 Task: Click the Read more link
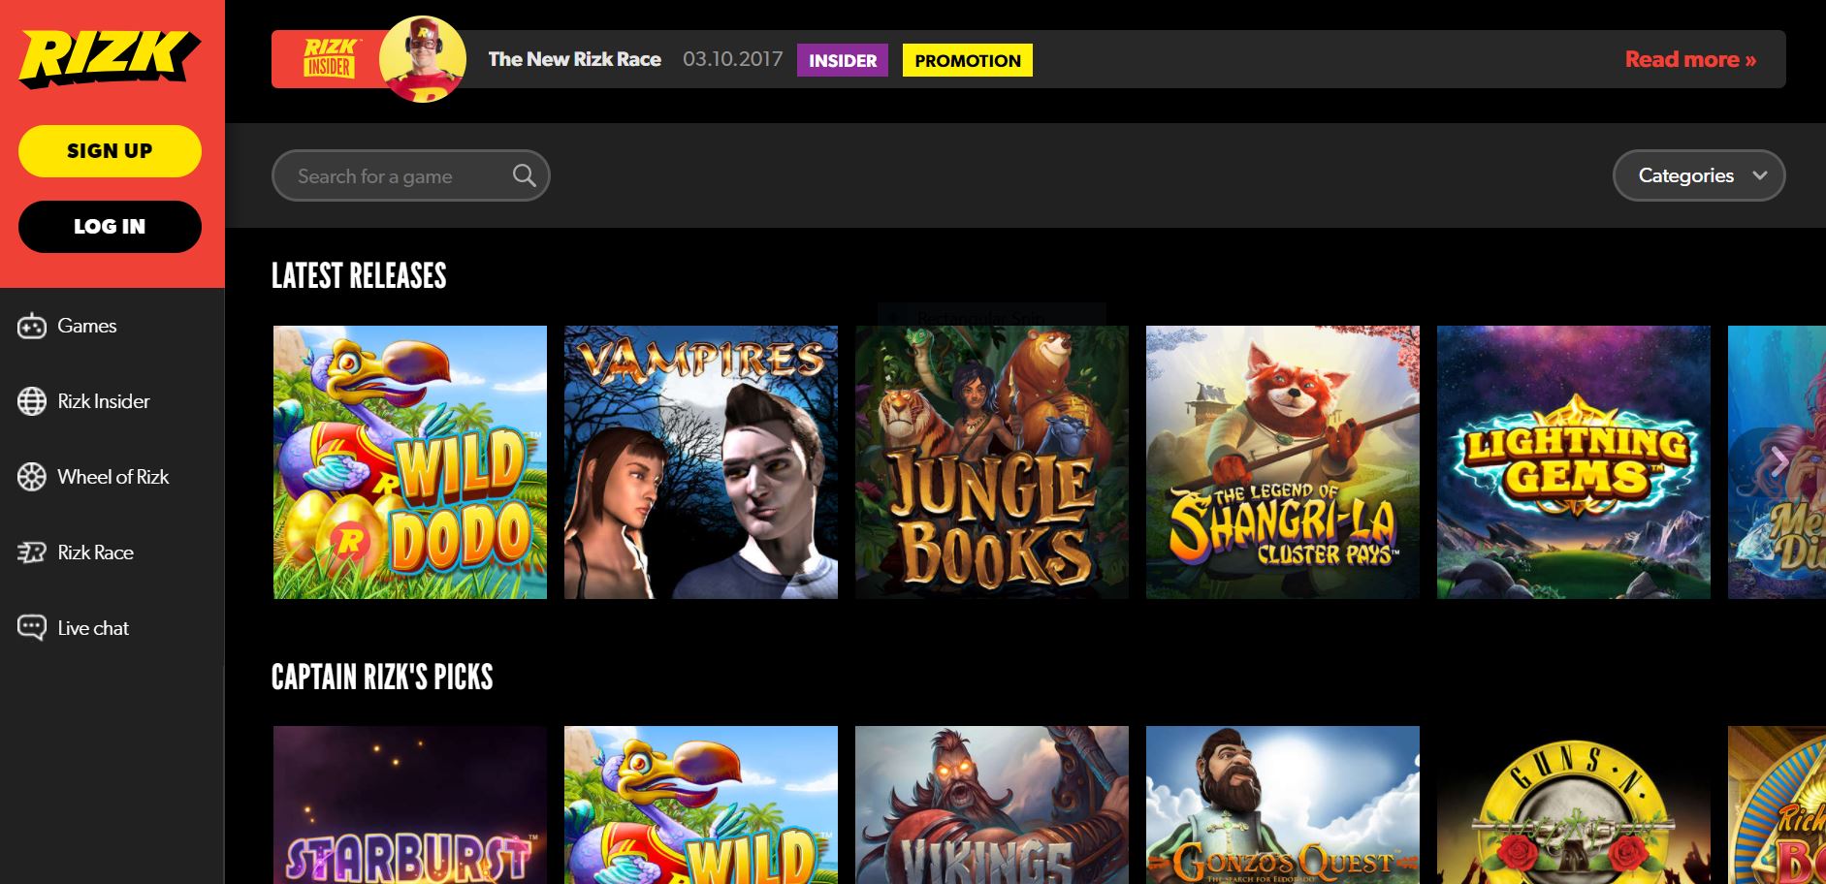pos(1690,59)
